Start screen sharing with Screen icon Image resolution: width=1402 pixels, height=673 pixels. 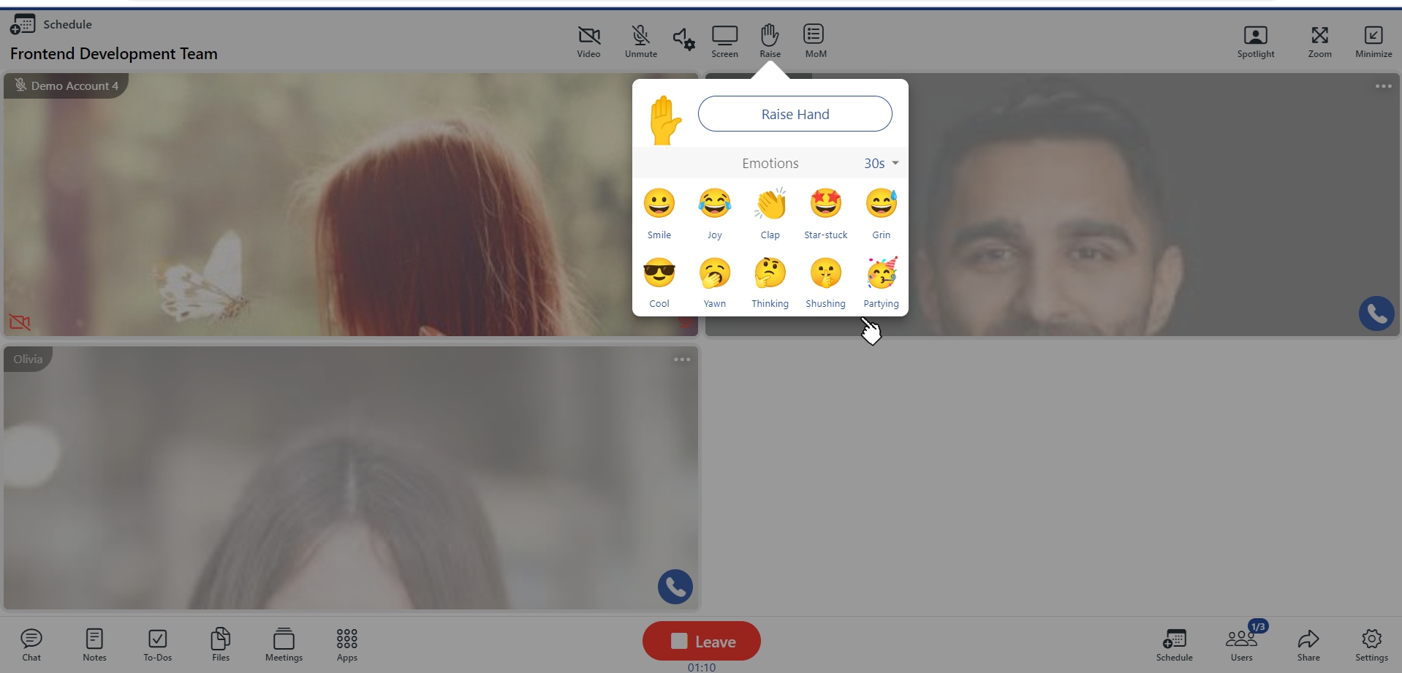pyautogui.click(x=724, y=41)
